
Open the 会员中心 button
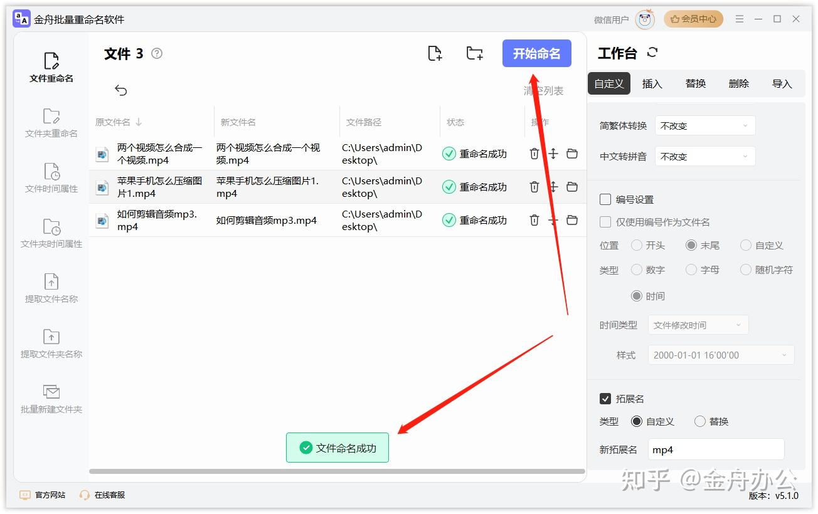click(693, 19)
